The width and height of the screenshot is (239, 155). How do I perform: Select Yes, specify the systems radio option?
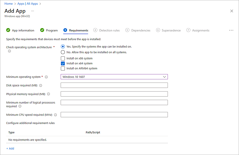[63, 47]
